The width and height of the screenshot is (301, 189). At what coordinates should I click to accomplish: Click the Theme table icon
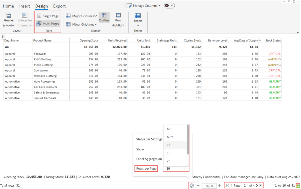click(x=138, y=16)
